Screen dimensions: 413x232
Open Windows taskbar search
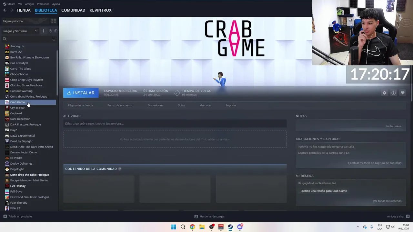tap(183, 227)
